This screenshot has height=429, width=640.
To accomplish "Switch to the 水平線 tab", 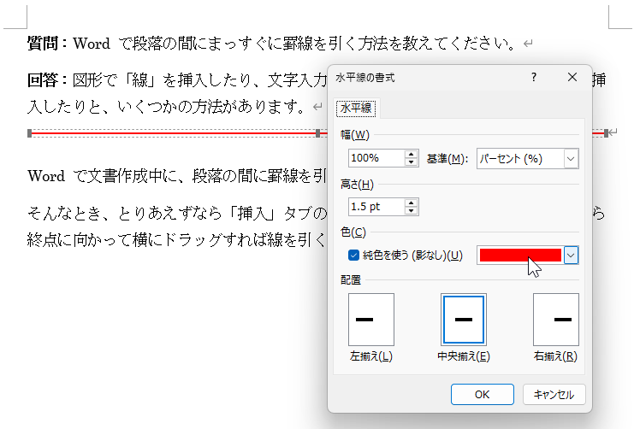I will (x=357, y=109).
